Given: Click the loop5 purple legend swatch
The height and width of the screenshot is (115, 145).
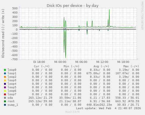Looking at the screenshot, I should click(x=5, y=87).
